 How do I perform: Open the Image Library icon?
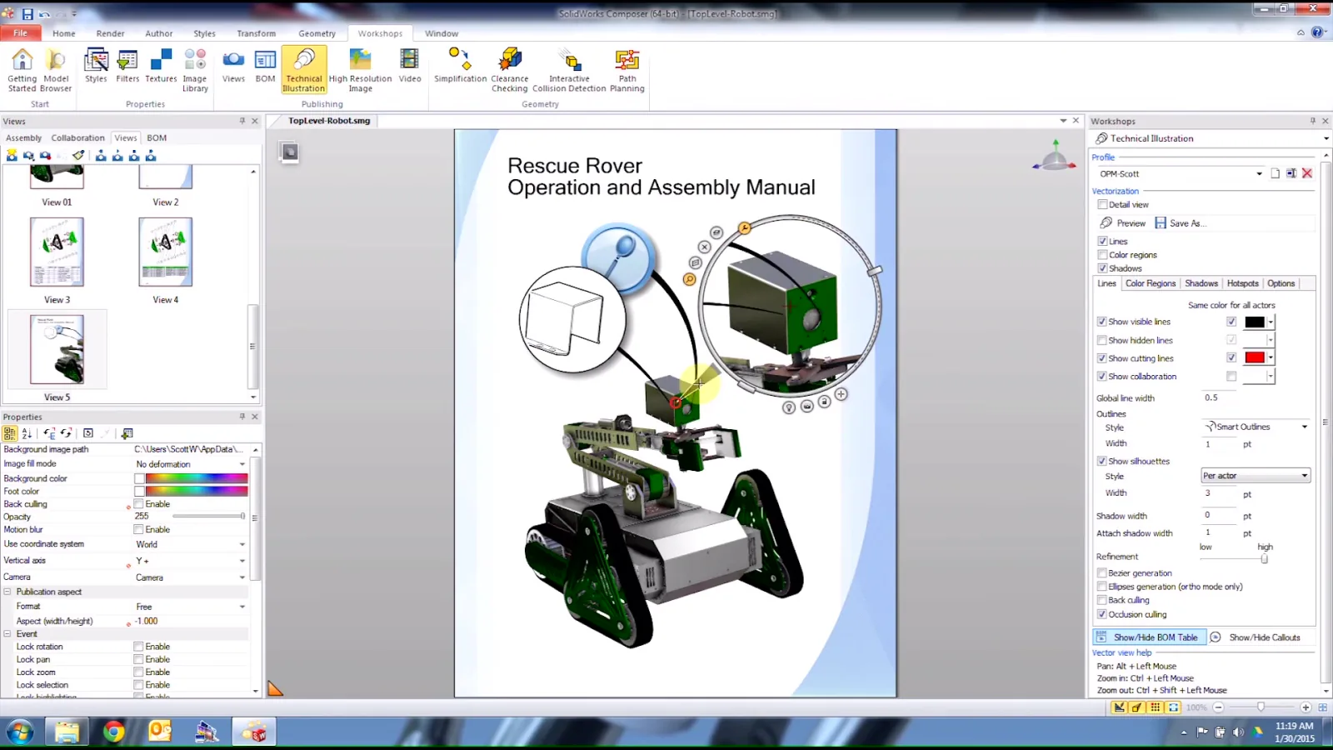[195, 70]
